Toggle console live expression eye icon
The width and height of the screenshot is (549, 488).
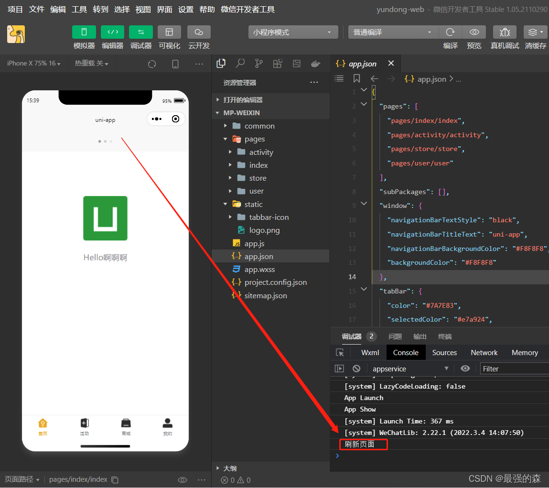[465, 368]
